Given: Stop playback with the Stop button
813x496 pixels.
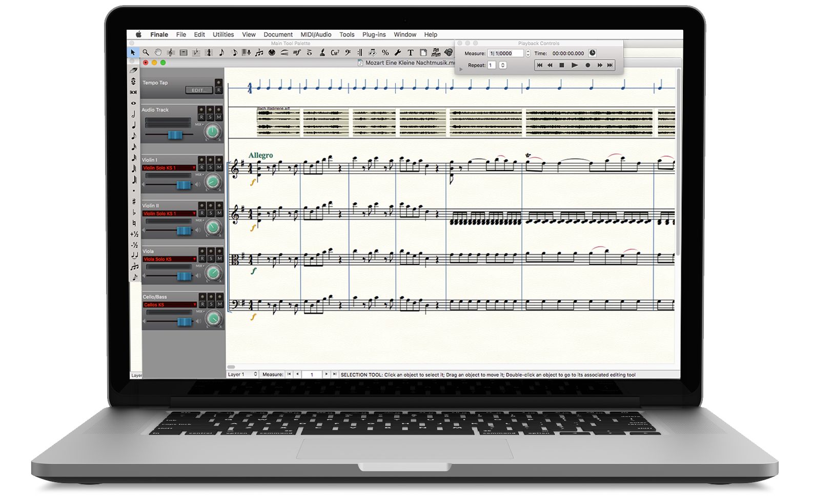Looking at the screenshot, I should click(x=562, y=65).
